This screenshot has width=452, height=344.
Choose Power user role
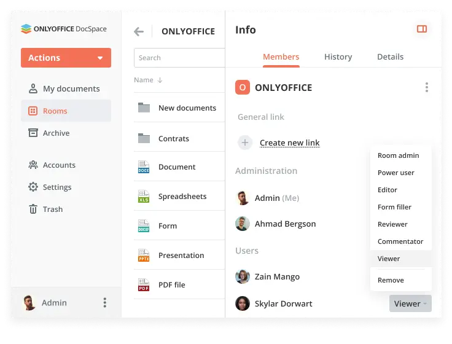(400, 173)
